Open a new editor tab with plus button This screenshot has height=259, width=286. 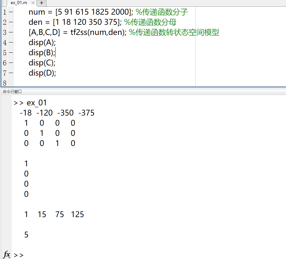click(x=42, y=3)
